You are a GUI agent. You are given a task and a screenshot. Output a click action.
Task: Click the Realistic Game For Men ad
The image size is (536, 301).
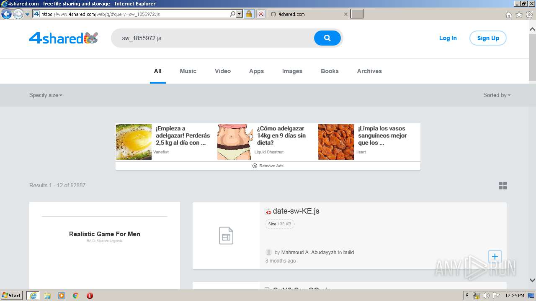[x=105, y=234]
